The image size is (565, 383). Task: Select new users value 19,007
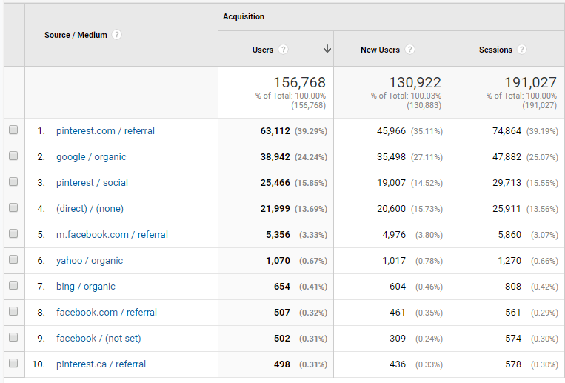(391, 183)
